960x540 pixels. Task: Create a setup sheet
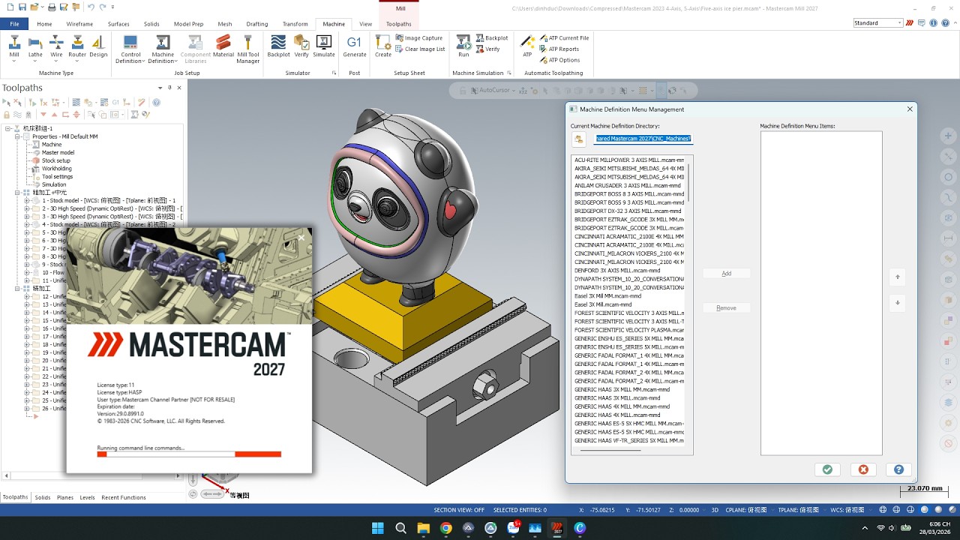pyautogui.click(x=382, y=46)
